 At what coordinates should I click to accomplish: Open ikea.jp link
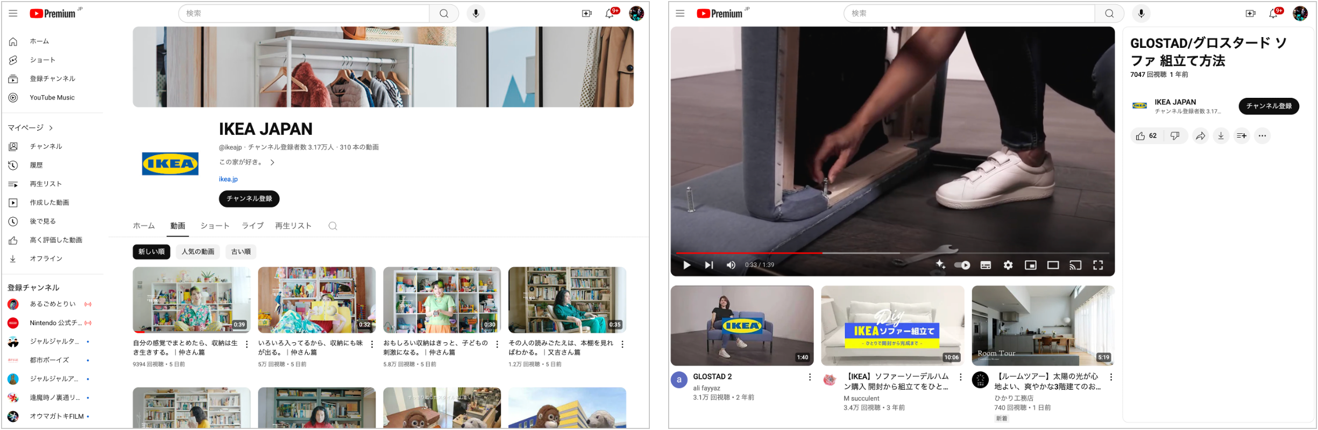point(228,180)
